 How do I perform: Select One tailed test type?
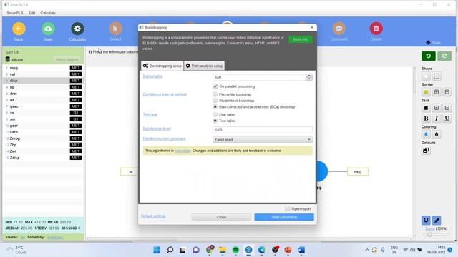(215, 114)
